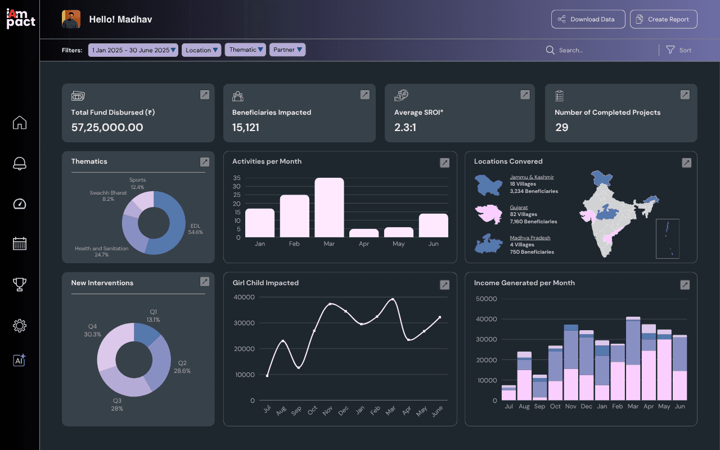The image size is (720, 450).
Task: Click the Download Data button
Action: pos(588,19)
